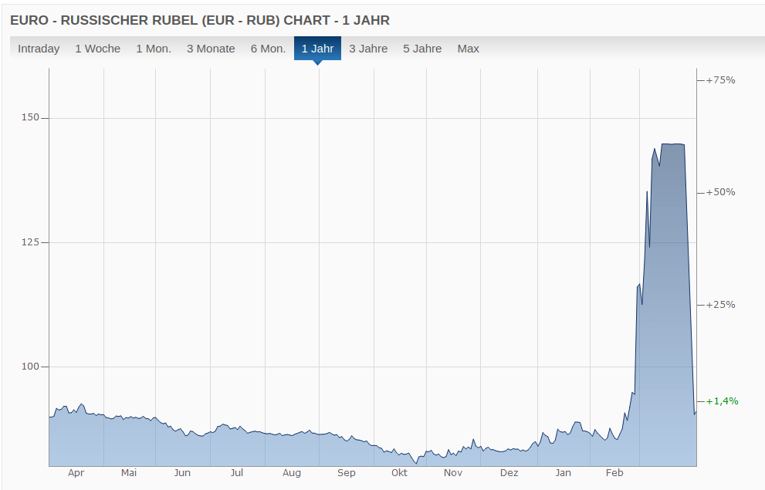Click the Okt label on the time axis
This screenshot has width=765, height=490.
click(x=399, y=473)
